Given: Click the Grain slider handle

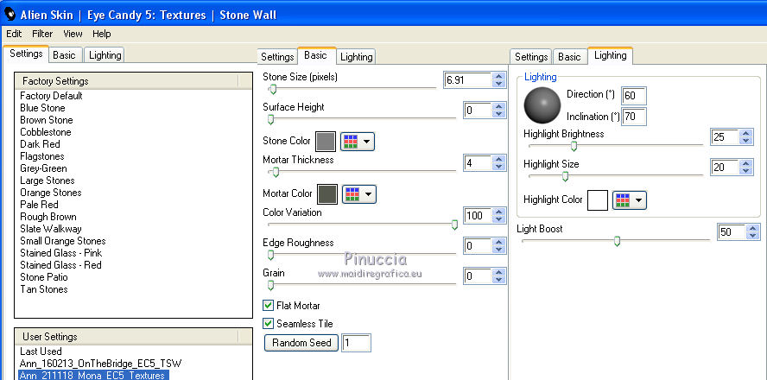Looking at the screenshot, I should point(270,286).
